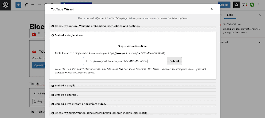Open the Yoast SEO icon
The image size is (265, 118).
[x=244, y=5]
